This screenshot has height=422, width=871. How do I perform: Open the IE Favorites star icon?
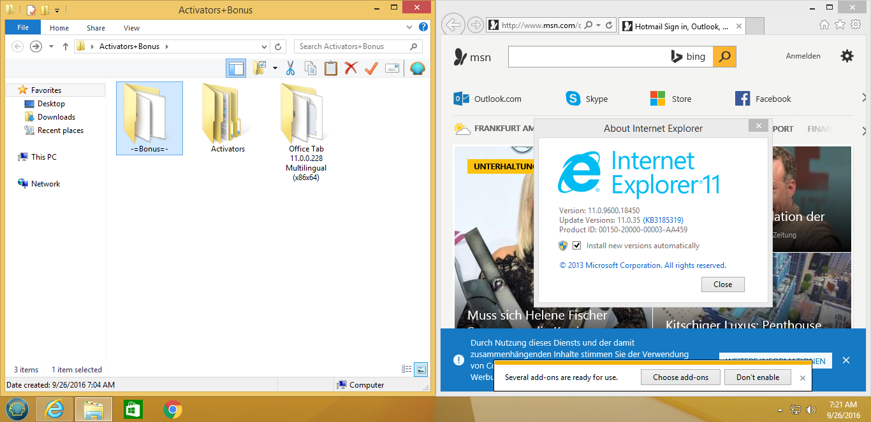coord(840,25)
